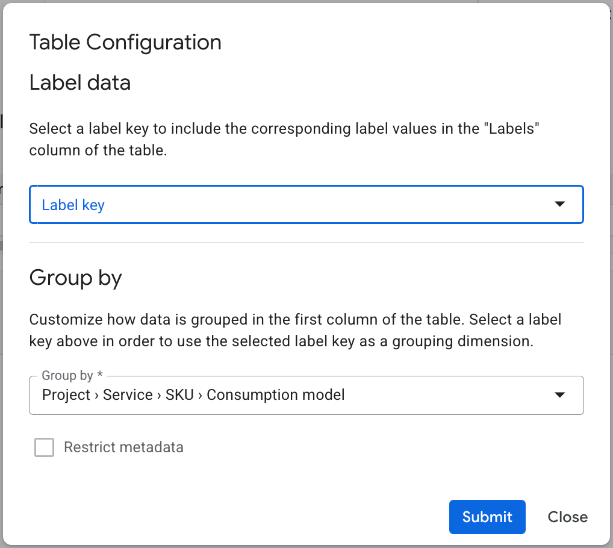The height and width of the screenshot is (548, 613).
Task: Check the box next to Restrict metadata
Action: point(44,447)
